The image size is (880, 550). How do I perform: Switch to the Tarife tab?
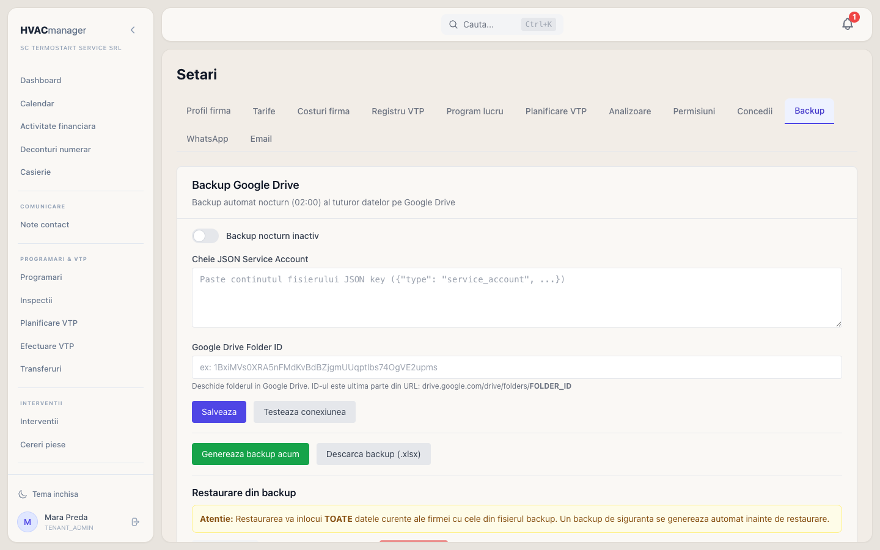pos(264,111)
